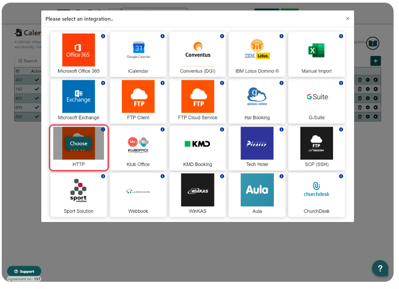
Task: Toggle Active checkmark for row 402
Action: pyautogui.click(x=37, y=80)
